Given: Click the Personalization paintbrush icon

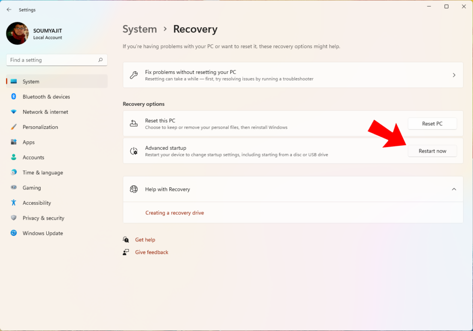Looking at the screenshot, I should click(x=13, y=127).
